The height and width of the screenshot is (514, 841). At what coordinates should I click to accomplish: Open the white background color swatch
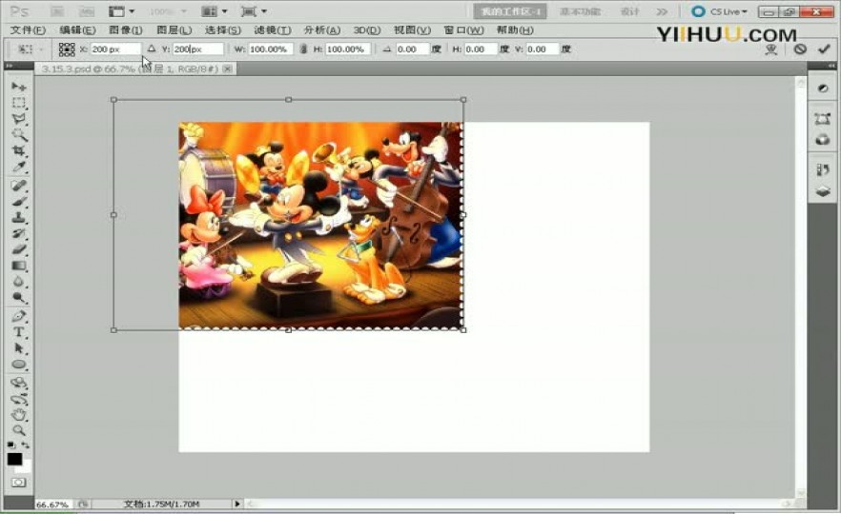[x=25, y=468]
